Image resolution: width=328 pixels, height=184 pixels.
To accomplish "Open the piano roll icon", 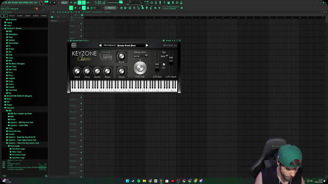I will tap(126, 8).
